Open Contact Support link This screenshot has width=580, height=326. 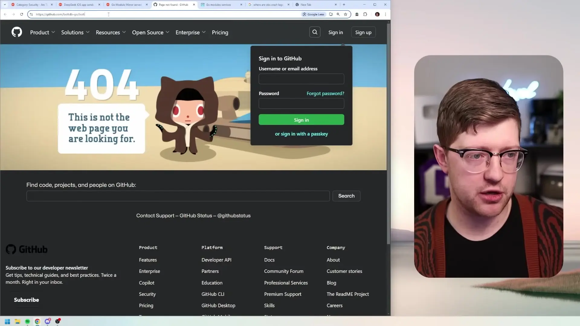155,216
